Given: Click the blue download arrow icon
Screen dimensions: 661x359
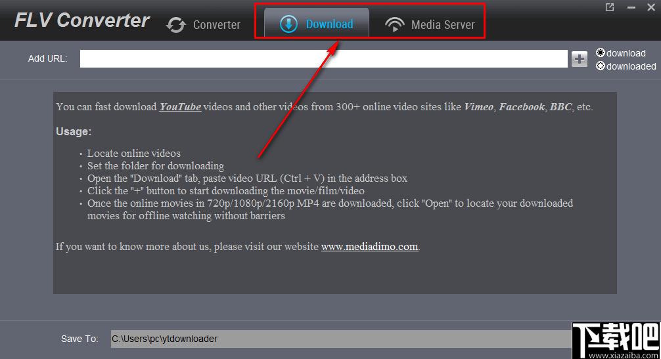Looking at the screenshot, I should [288, 24].
